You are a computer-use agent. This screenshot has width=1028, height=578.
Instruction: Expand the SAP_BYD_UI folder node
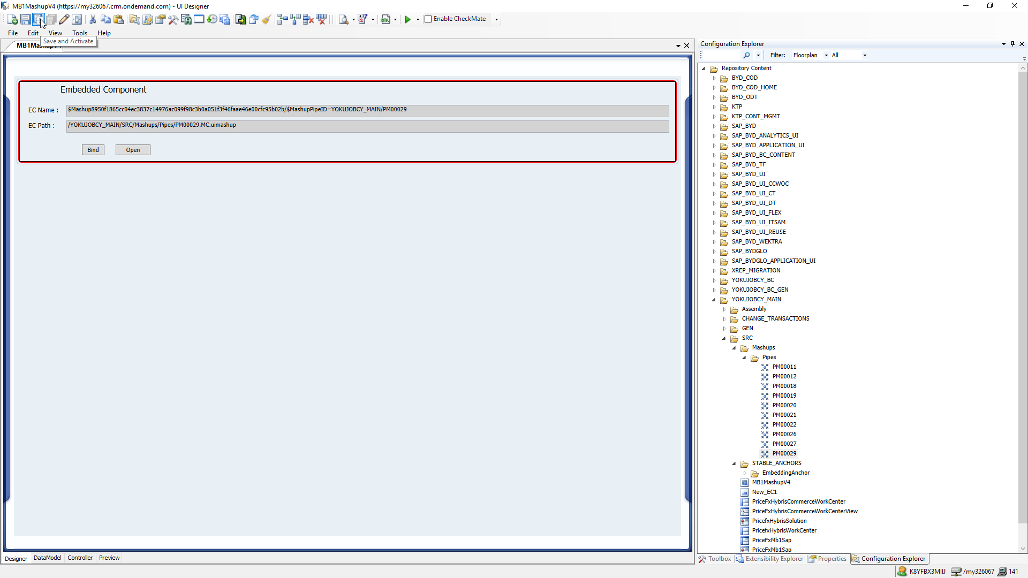tap(714, 174)
